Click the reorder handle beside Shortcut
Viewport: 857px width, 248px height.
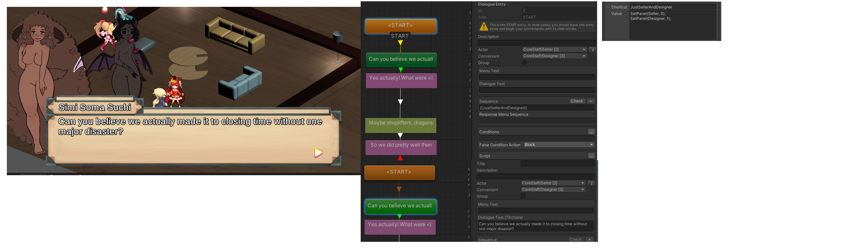608,7
